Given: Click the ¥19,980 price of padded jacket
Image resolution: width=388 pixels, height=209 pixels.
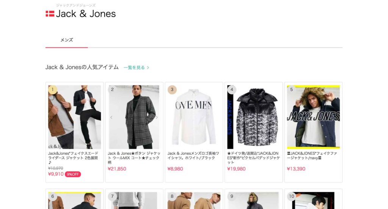Looking at the screenshot, I should [x=236, y=169].
